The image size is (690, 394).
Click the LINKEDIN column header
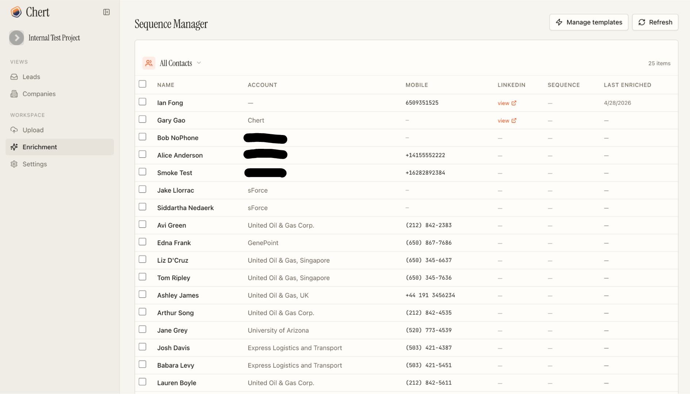511,85
